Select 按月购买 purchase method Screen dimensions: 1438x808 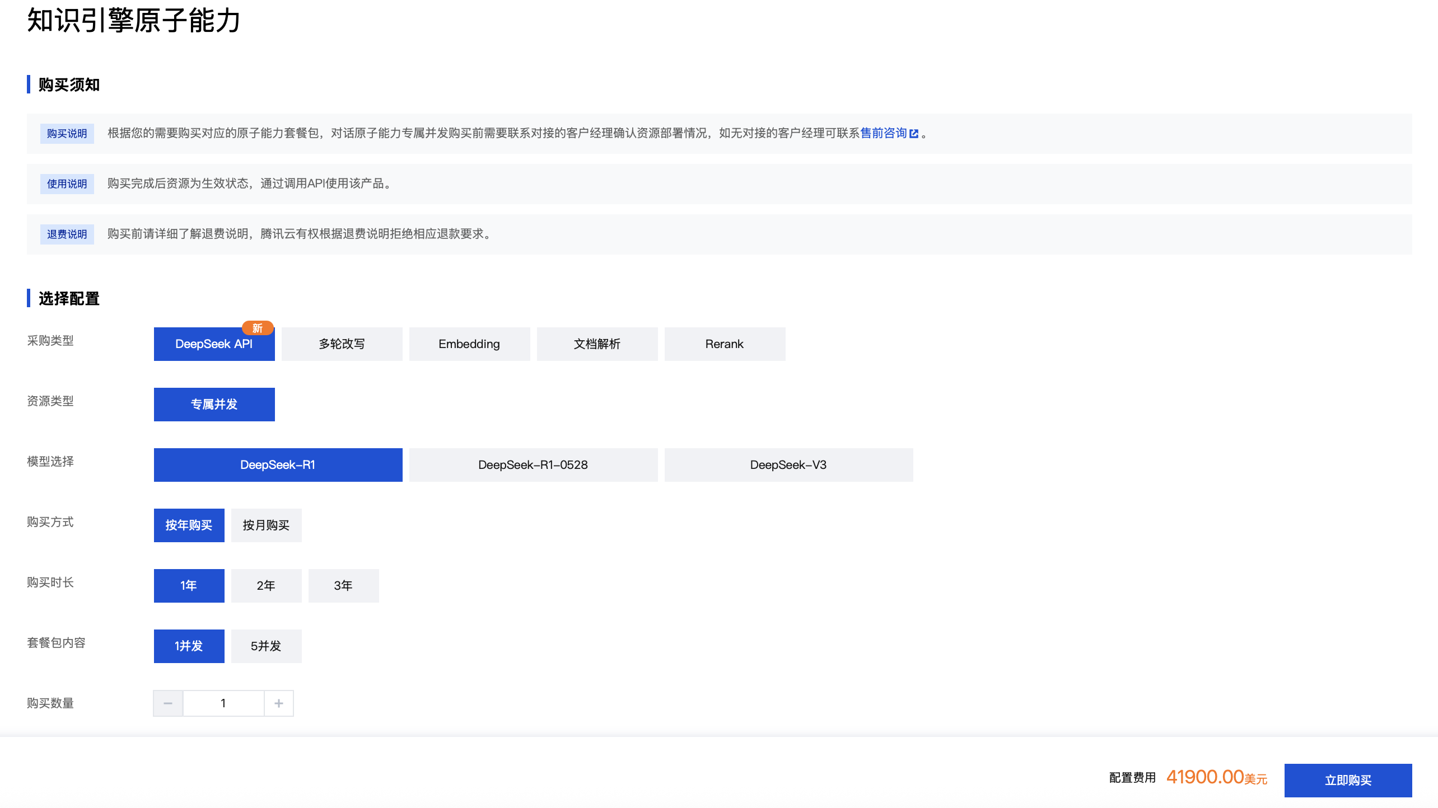(x=266, y=525)
